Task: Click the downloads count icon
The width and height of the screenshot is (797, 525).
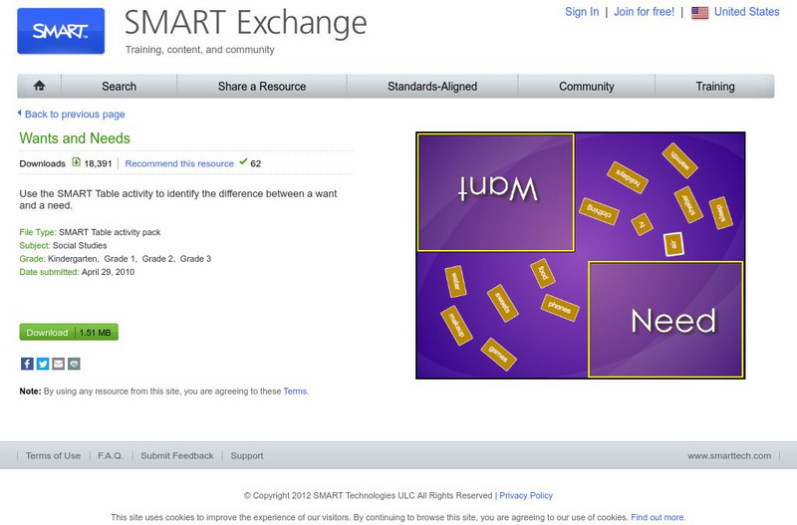Action: point(77,162)
